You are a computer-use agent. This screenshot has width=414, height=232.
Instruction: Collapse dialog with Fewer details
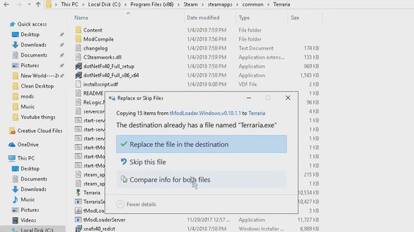(136, 204)
